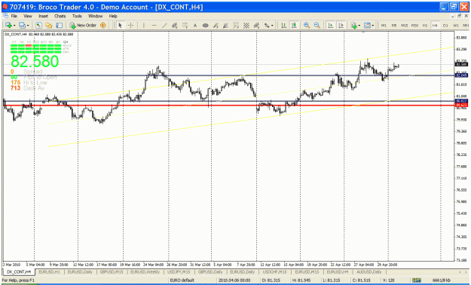The height and width of the screenshot is (285, 471).
Task: Switch to the AUDUSD,Daily chart tab
Action: pos(369,272)
